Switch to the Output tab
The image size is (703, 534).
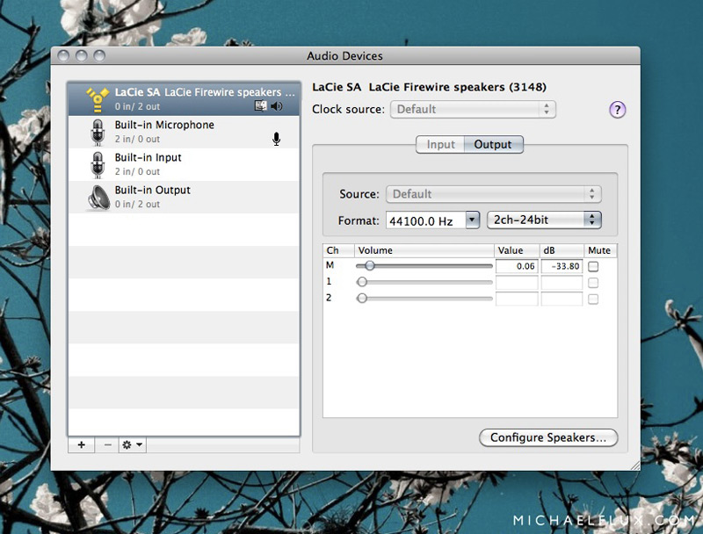493,144
